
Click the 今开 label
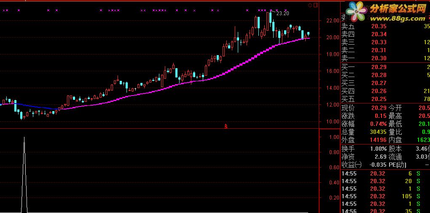tap(395, 108)
